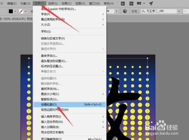The image size is (189, 140).
Task: Click the 方正隶二_GBK font name field
Action: coord(159,11)
